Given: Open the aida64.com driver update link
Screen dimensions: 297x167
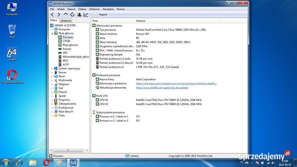Looking at the screenshot, I should click(162, 88).
